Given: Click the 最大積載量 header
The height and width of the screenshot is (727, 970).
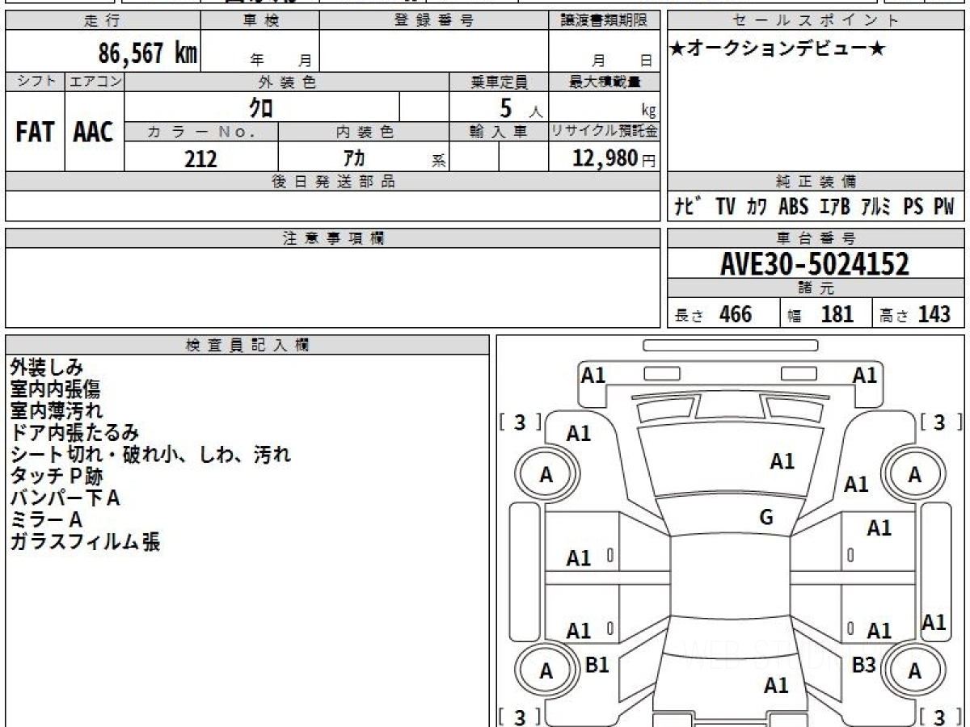Looking at the screenshot, I should coord(605,82).
